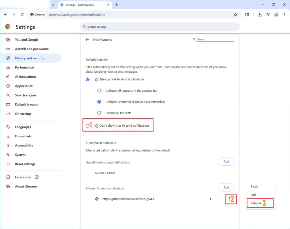Expand details arrow for ptblw.hornandweandth.org site
290x229 pixels.
[x=210, y=199]
